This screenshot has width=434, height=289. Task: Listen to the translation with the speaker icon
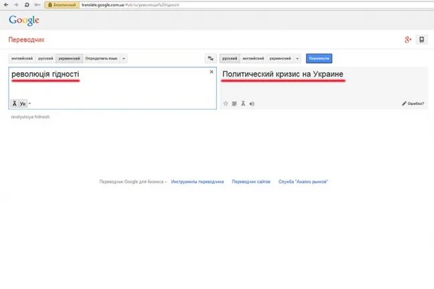click(252, 103)
